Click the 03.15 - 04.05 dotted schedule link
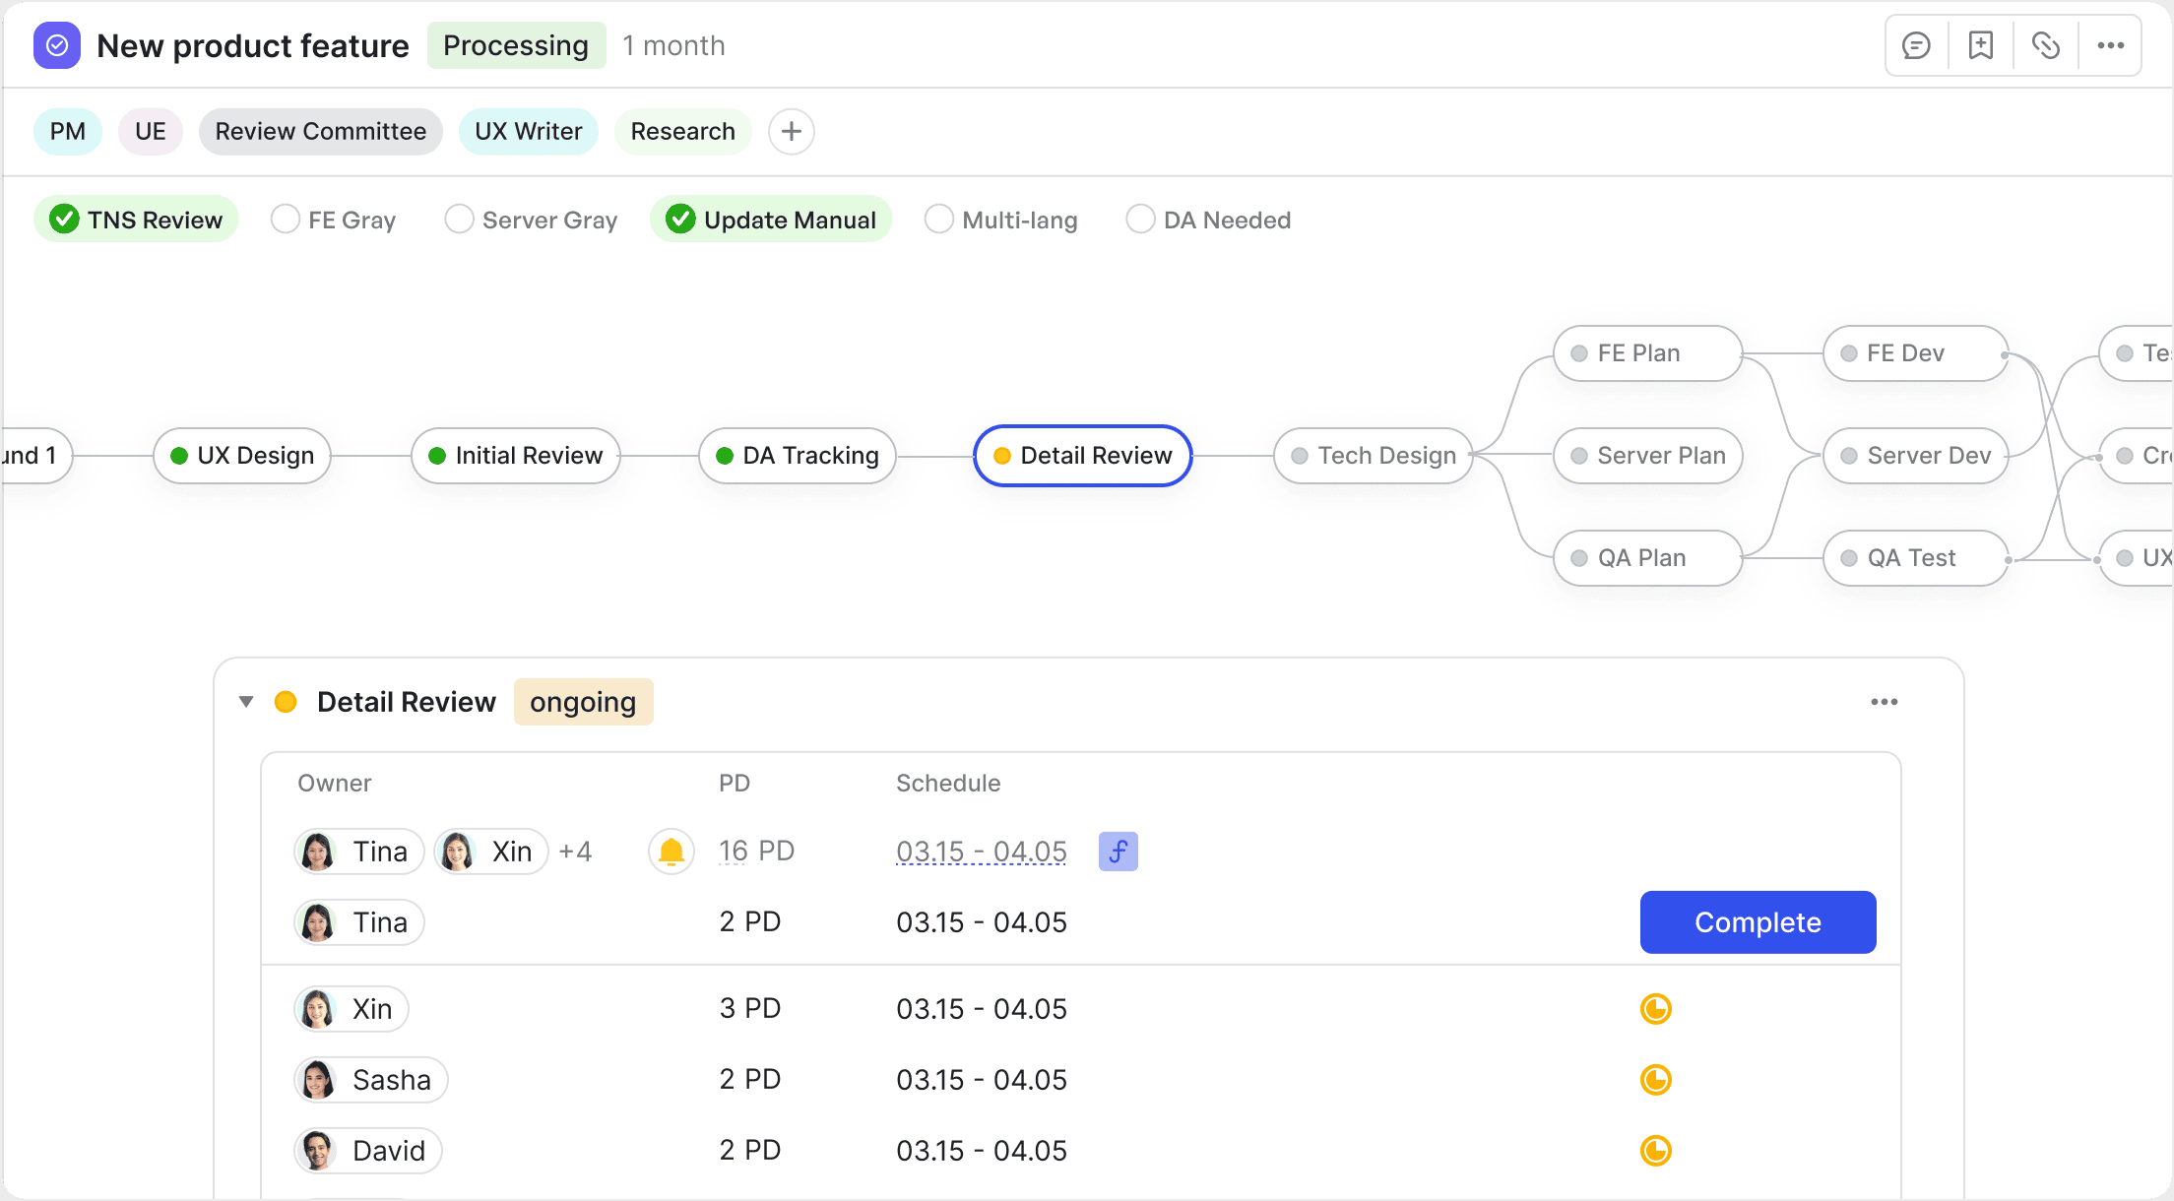Screen dimensions: 2174x1201 point(981,851)
